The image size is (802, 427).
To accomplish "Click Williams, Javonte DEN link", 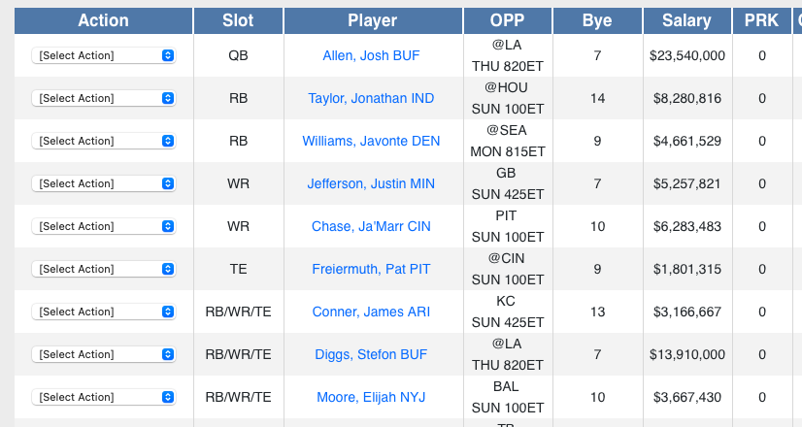I will coord(371,141).
